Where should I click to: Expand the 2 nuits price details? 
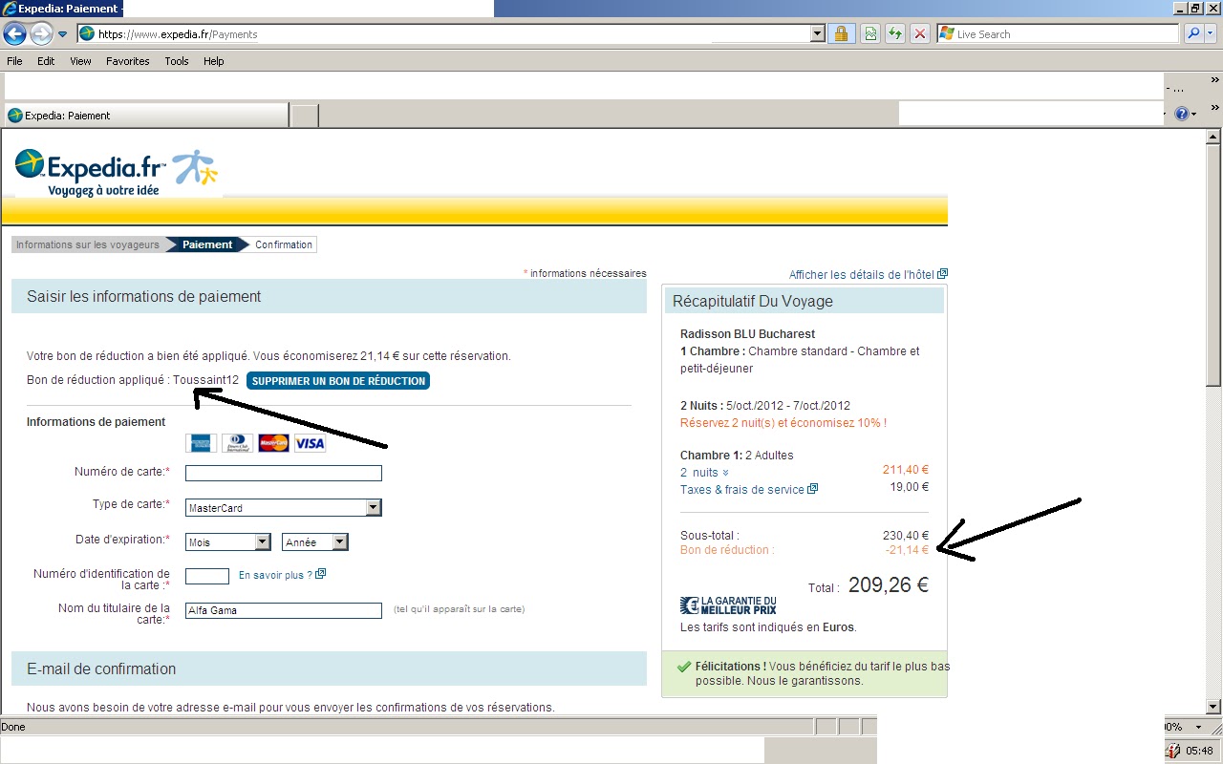(704, 472)
